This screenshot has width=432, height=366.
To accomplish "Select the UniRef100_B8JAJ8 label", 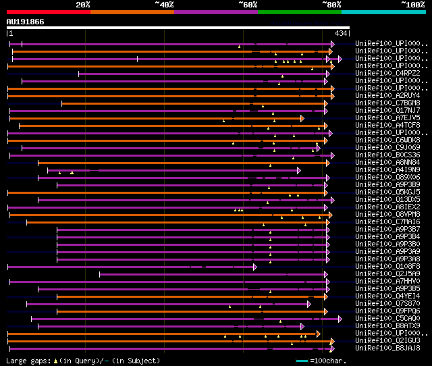I will coord(387,348).
